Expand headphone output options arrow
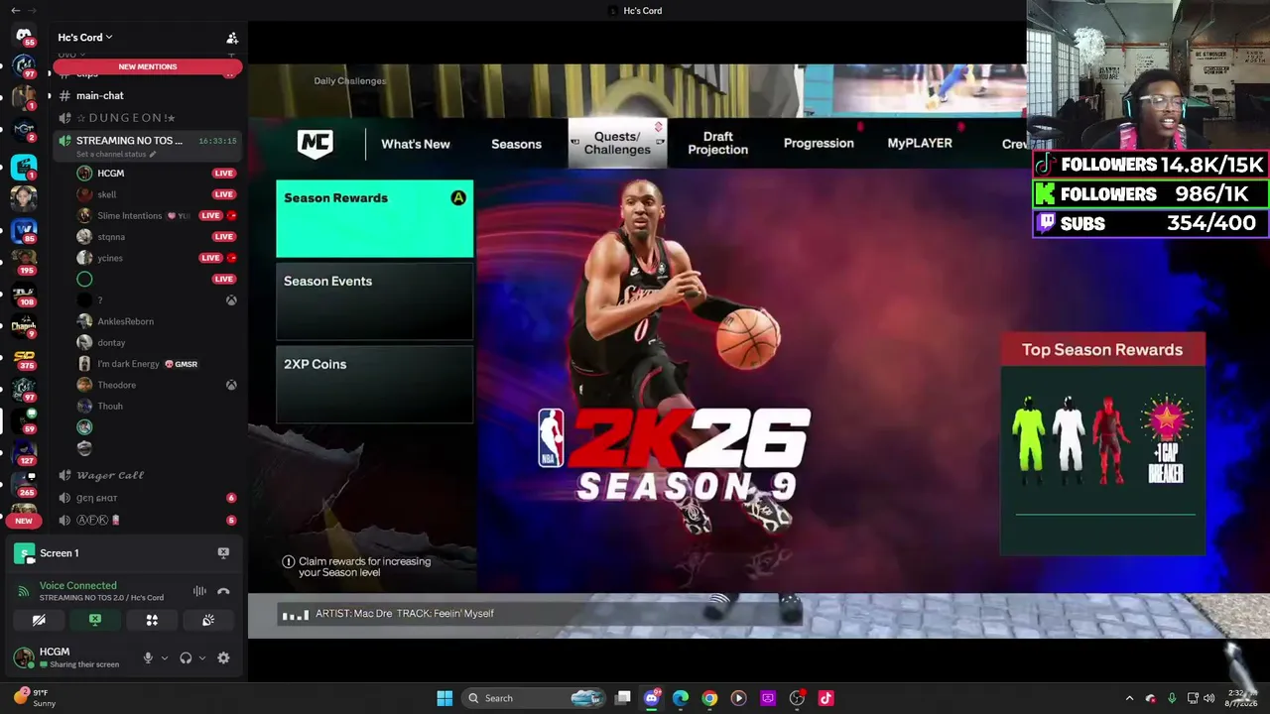The image size is (1270, 714). (x=202, y=657)
